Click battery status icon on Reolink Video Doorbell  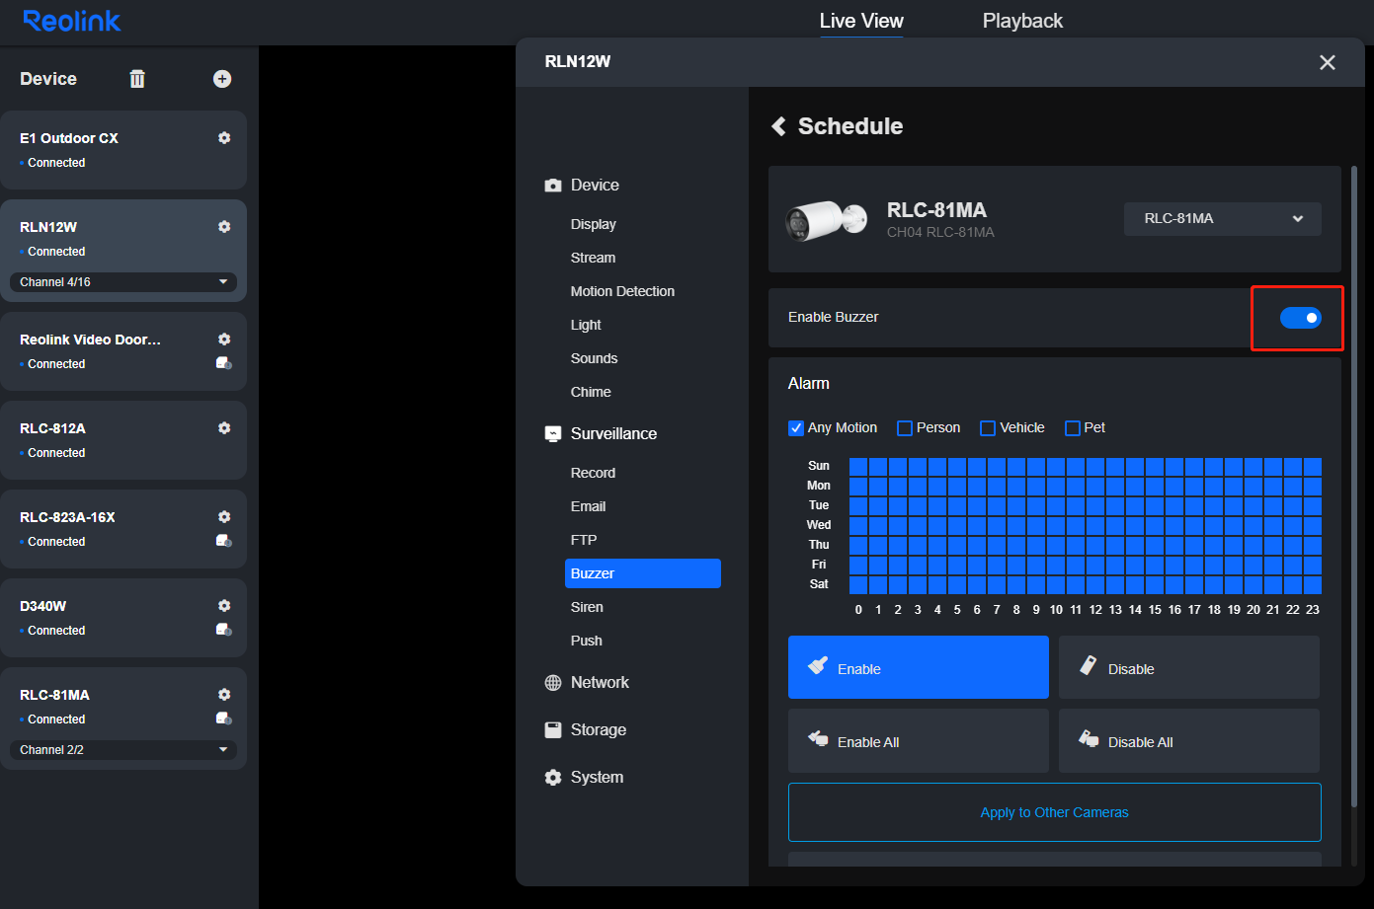(x=224, y=363)
